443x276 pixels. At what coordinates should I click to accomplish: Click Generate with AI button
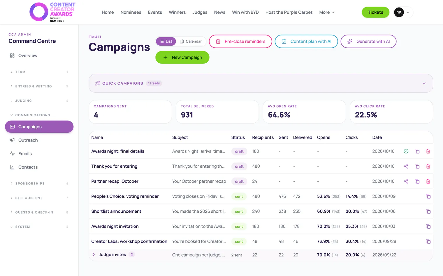coord(368,41)
